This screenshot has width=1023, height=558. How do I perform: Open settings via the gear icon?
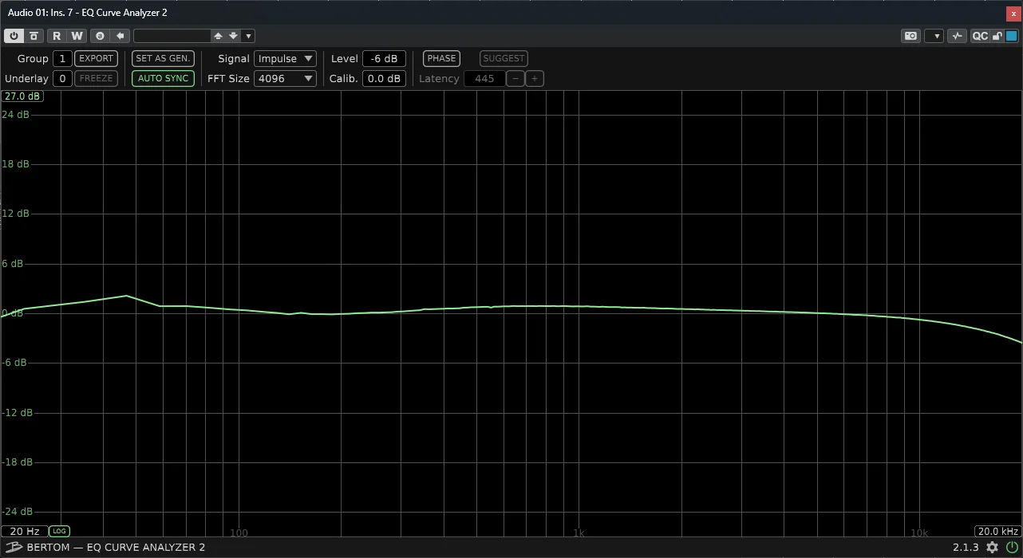click(992, 547)
